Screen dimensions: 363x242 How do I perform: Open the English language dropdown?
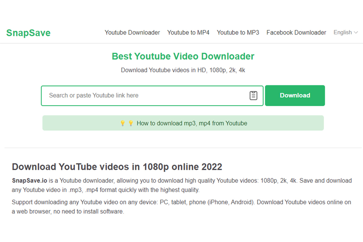click(x=342, y=33)
